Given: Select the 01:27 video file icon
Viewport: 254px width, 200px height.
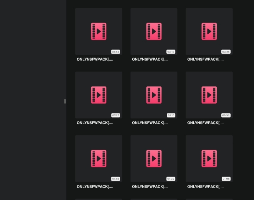Looking at the screenshot, I should (x=99, y=95).
